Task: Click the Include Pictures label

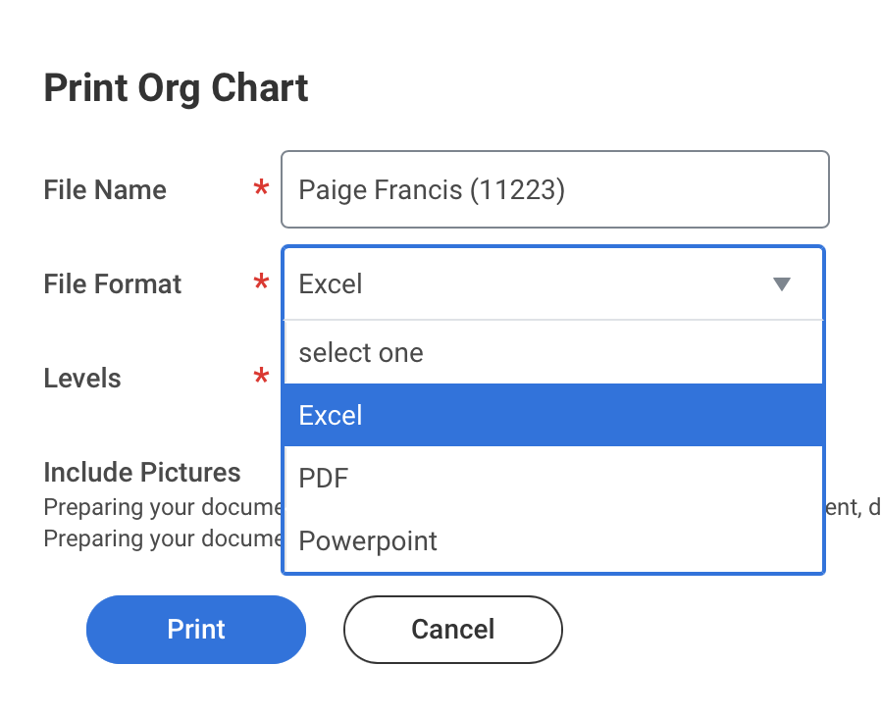Action: point(141,472)
